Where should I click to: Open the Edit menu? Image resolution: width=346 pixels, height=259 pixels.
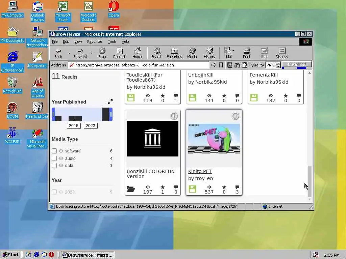click(66, 41)
